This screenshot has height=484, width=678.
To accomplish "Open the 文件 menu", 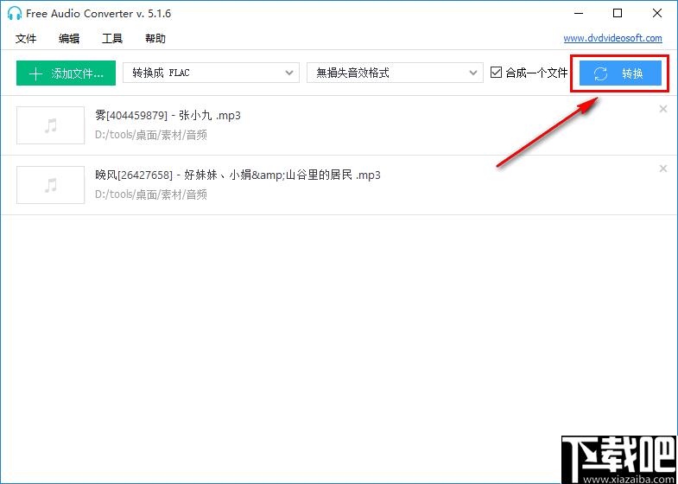I will pyautogui.click(x=26, y=39).
